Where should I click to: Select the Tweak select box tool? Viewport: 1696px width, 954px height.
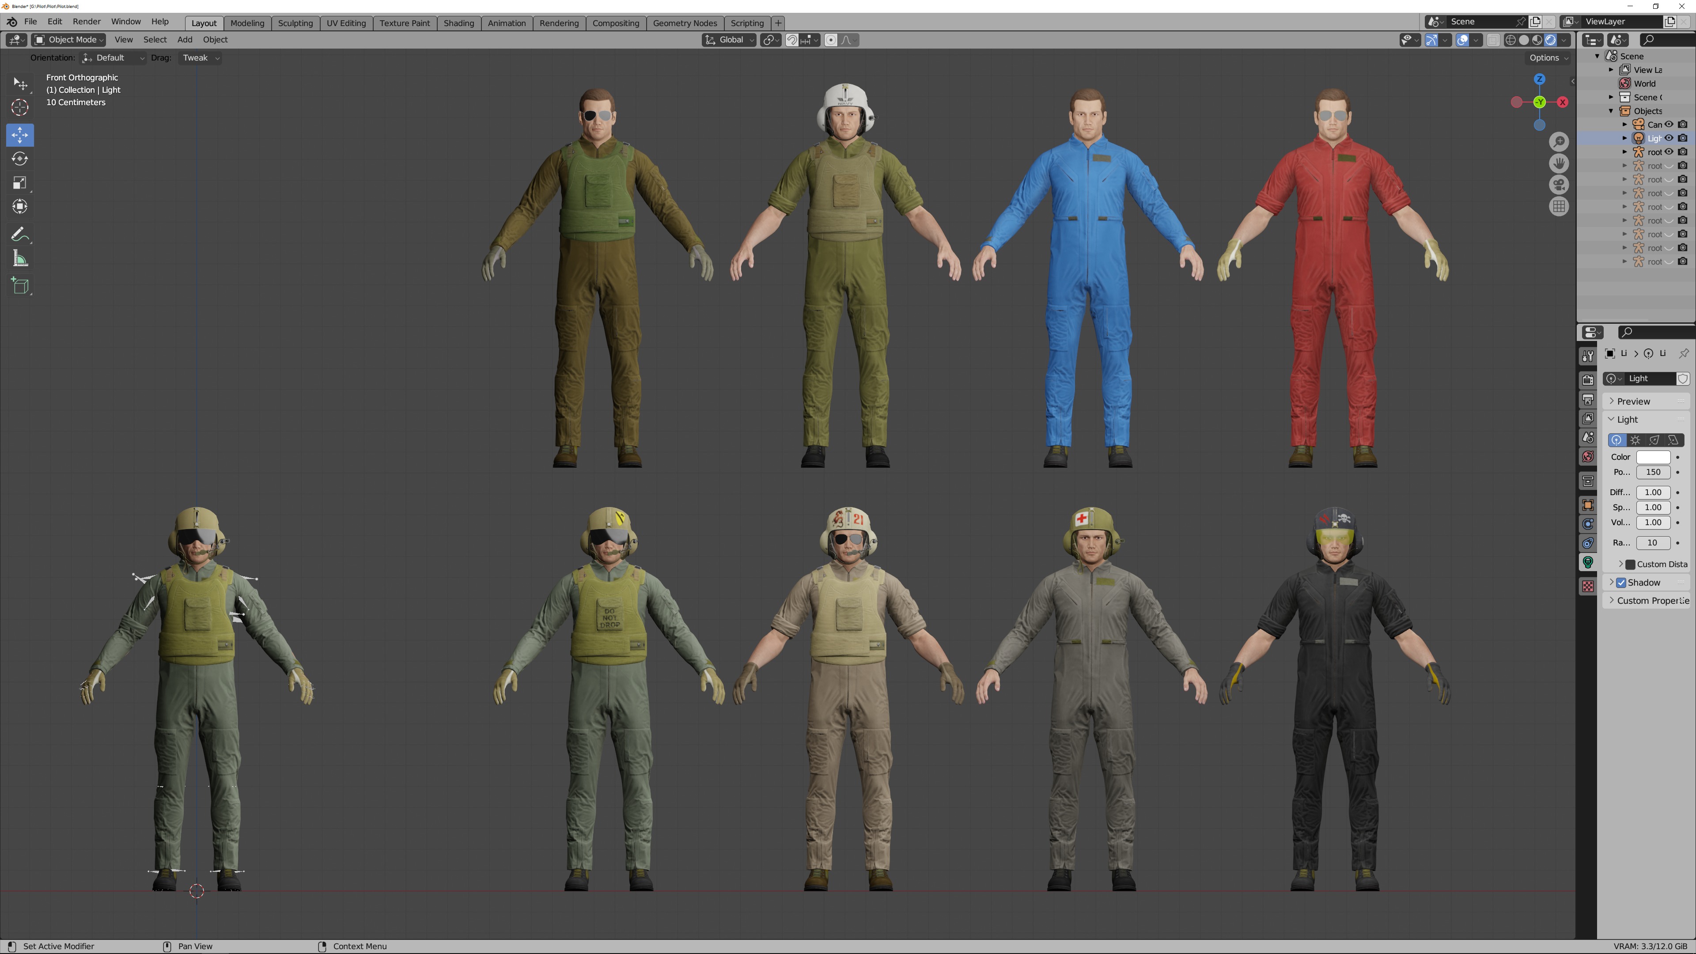tap(20, 83)
